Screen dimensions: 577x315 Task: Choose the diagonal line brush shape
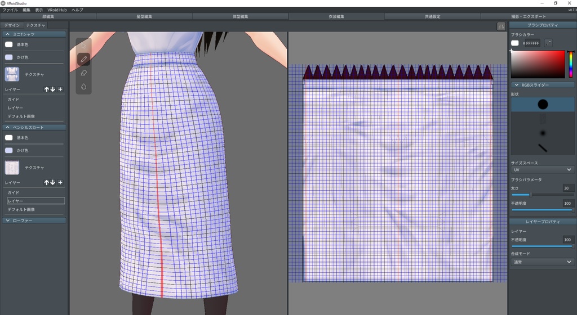(x=543, y=147)
